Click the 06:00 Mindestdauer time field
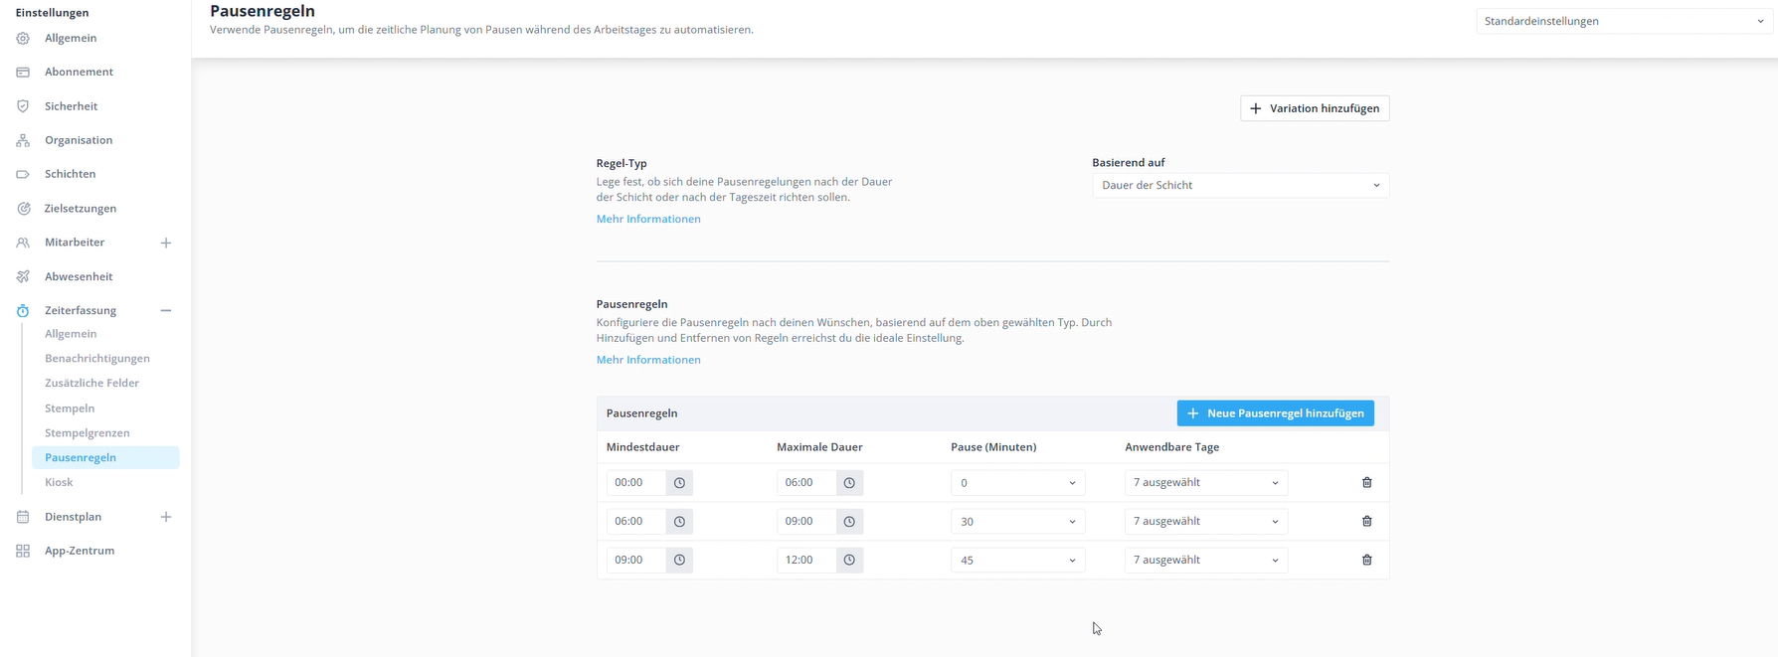This screenshot has width=1778, height=657. [636, 521]
